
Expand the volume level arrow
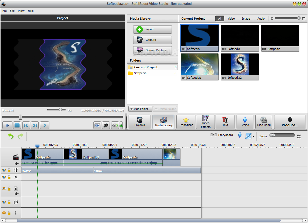pos(121,125)
